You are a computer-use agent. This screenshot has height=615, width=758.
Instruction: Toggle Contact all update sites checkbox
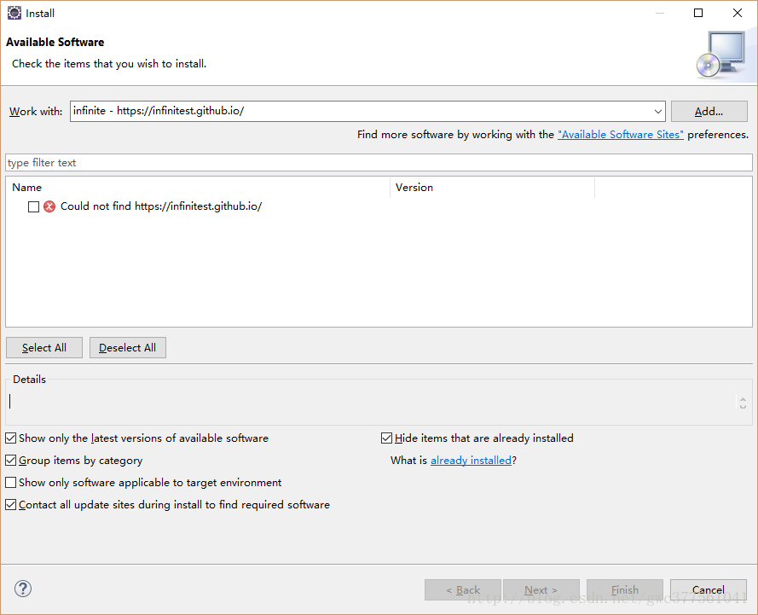(11, 505)
